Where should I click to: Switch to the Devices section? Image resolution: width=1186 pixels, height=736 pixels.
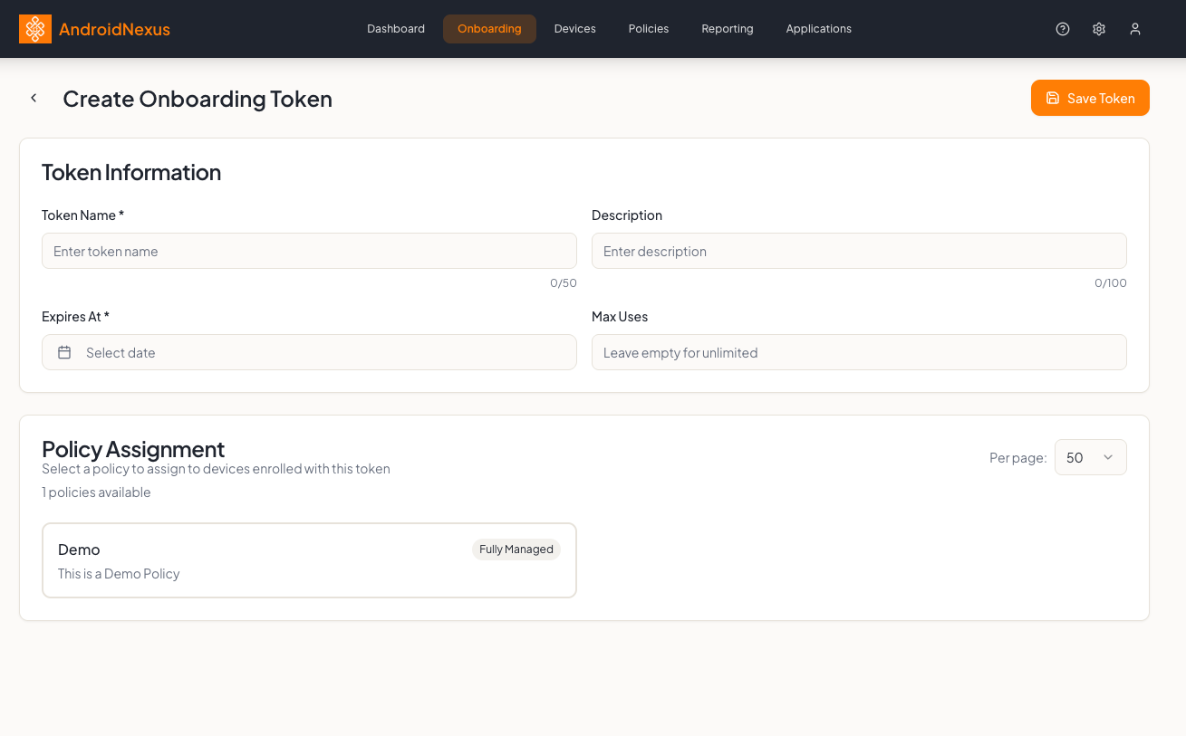(574, 28)
